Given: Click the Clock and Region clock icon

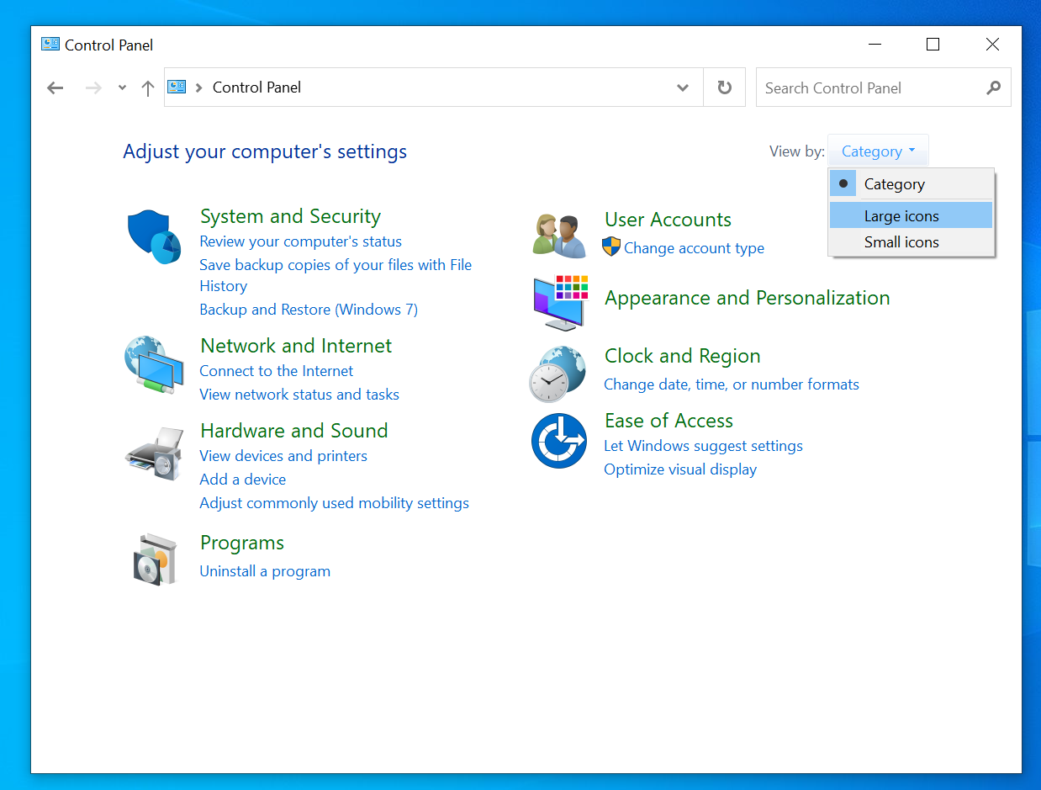Looking at the screenshot, I should coord(558,372).
